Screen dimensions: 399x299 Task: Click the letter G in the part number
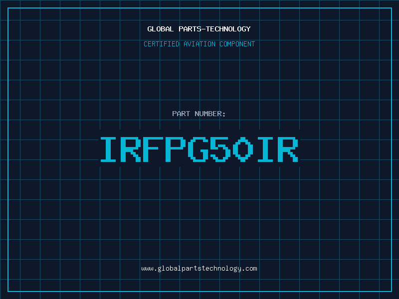point(199,149)
